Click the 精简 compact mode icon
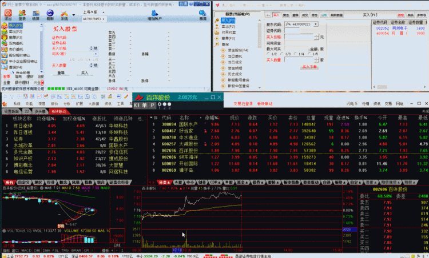Screen dimensions: 429x258 coord(202,15)
